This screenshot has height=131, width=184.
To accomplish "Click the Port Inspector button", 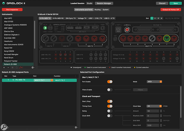I will pos(12,9).
